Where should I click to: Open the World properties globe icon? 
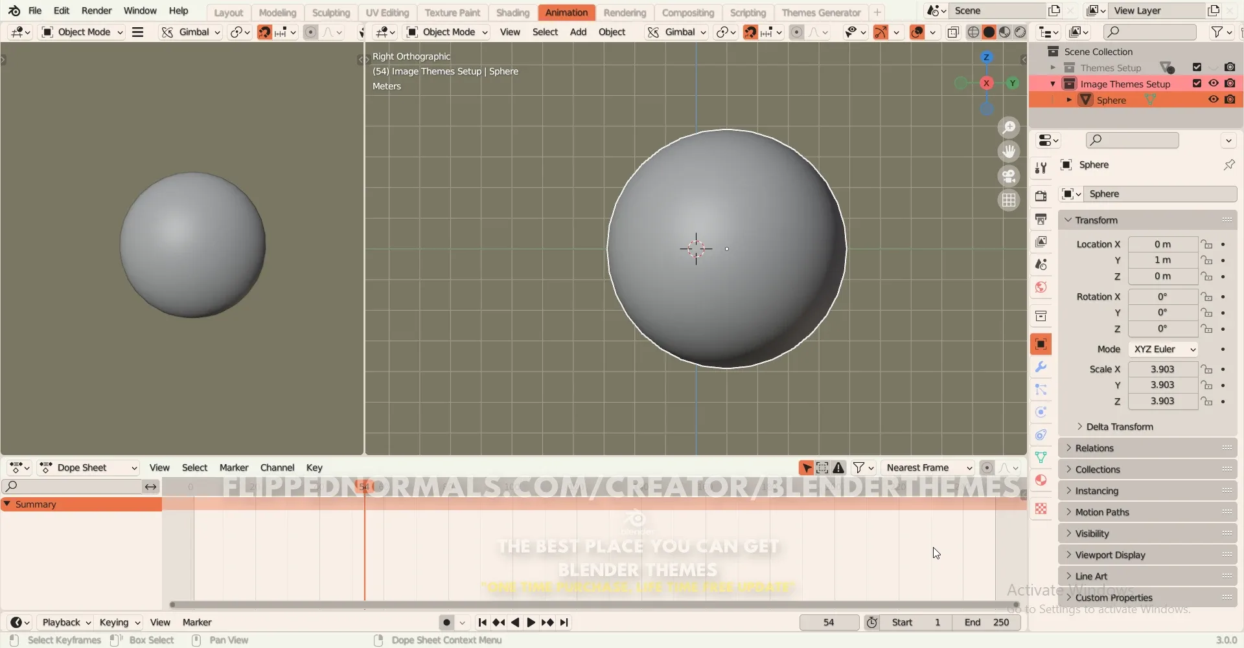(1042, 287)
